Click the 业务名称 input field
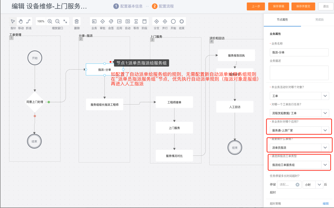This screenshot has height=208, width=334. 299,52
